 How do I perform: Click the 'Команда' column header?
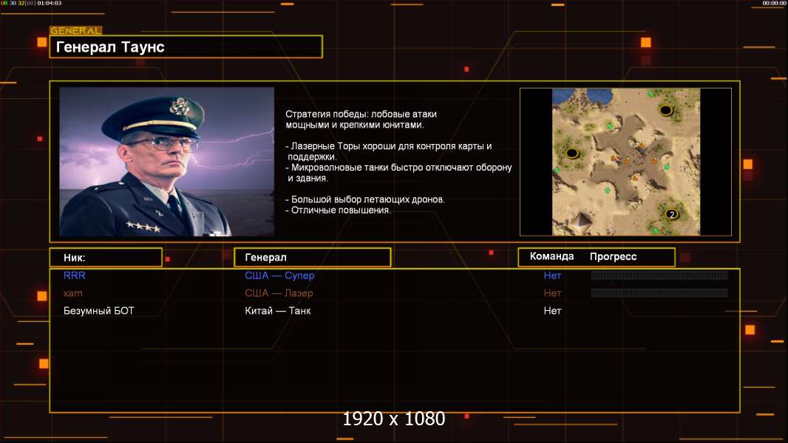pos(551,256)
